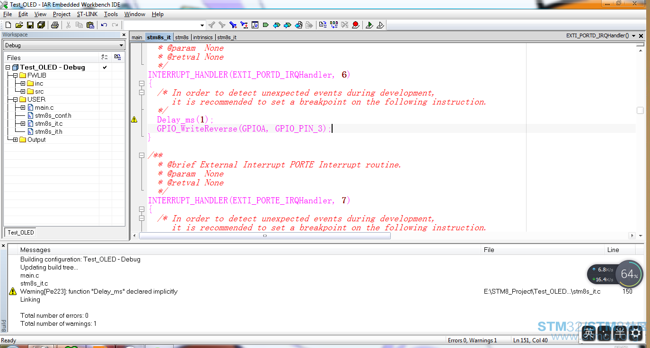The height and width of the screenshot is (348, 650).
Task: Click the Compile toolbar icon
Action: [323, 25]
